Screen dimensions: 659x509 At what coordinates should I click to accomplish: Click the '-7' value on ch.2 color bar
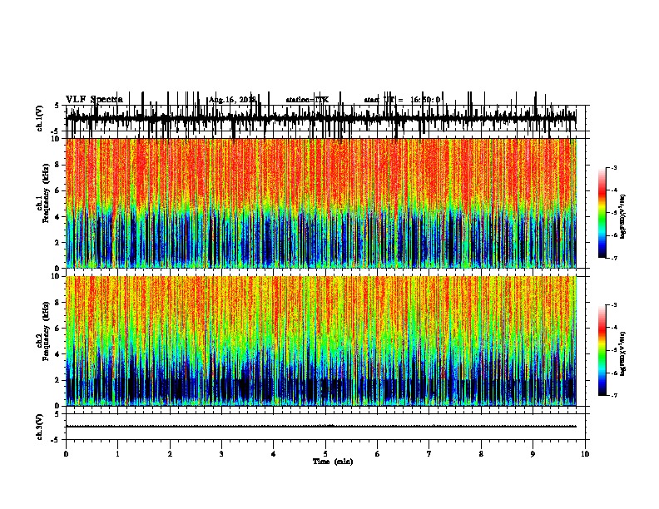click(x=613, y=396)
